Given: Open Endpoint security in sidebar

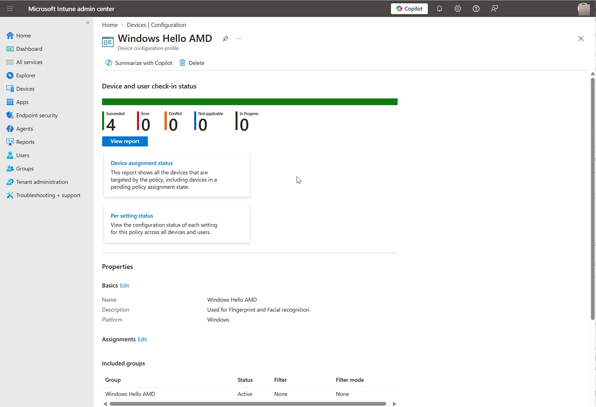Looking at the screenshot, I should coord(37,115).
